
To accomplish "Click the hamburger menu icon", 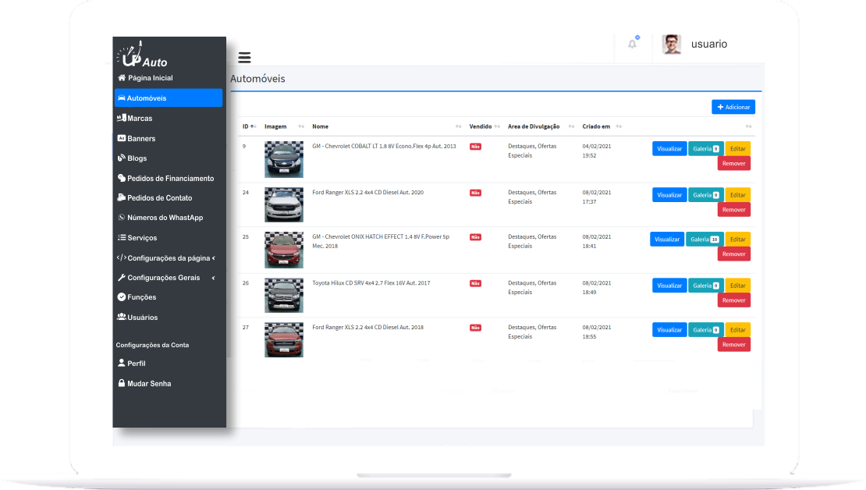I will point(244,57).
